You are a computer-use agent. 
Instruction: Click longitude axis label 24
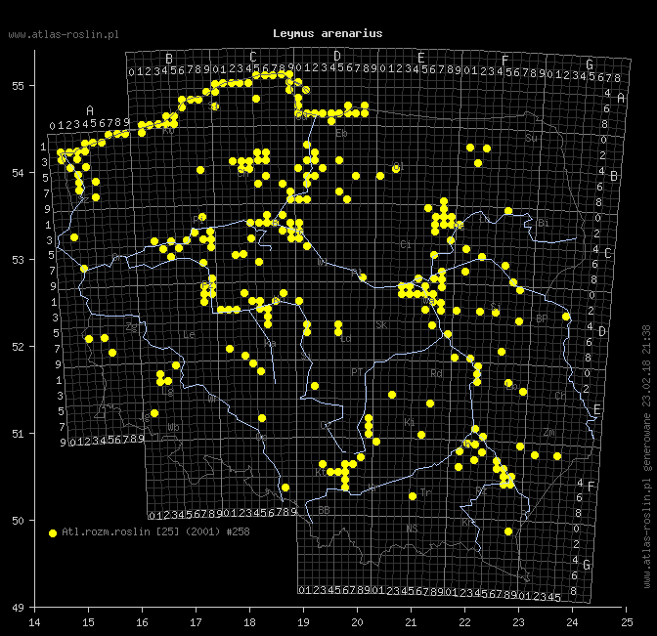[x=572, y=622]
